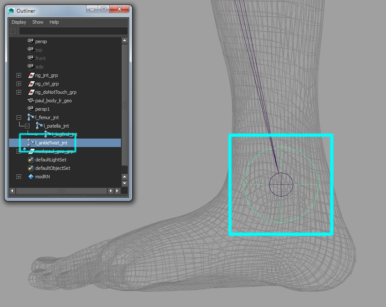Select the front camera label
The width and height of the screenshot is (386, 307).
40,58
